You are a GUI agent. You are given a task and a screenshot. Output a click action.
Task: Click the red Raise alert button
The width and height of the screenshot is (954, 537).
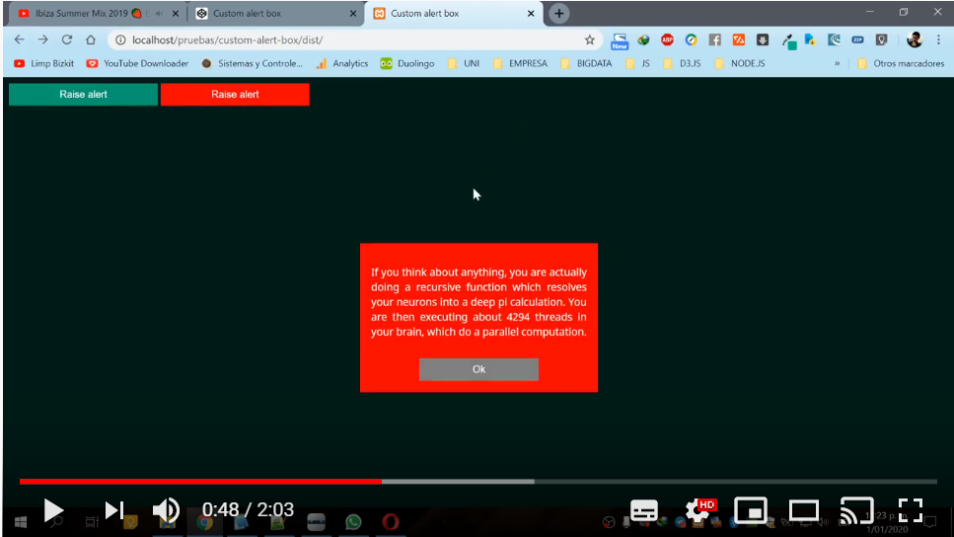coord(235,95)
